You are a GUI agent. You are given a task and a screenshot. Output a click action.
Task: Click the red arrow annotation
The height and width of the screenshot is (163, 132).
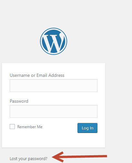(79, 157)
